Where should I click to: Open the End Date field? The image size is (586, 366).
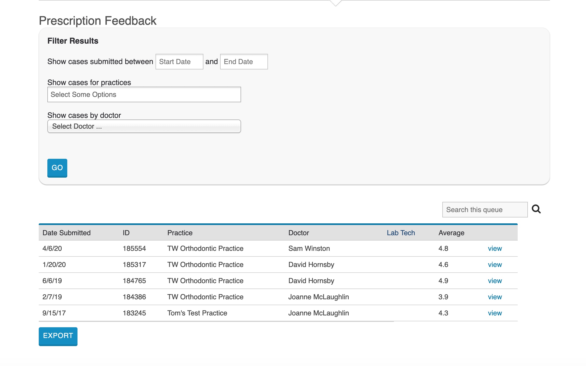coord(244,62)
